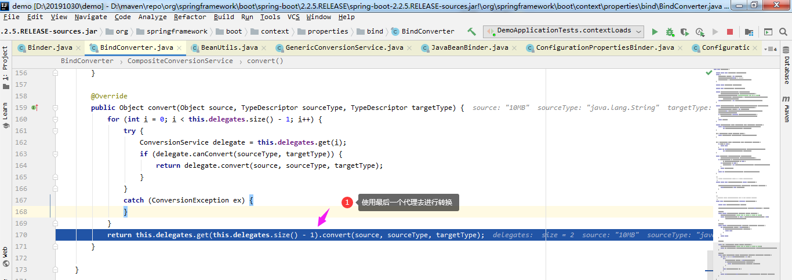Click the Run Anything icon

point(768,32)
